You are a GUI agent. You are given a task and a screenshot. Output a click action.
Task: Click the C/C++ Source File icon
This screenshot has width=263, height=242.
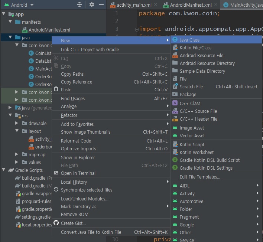pos(175,111)
